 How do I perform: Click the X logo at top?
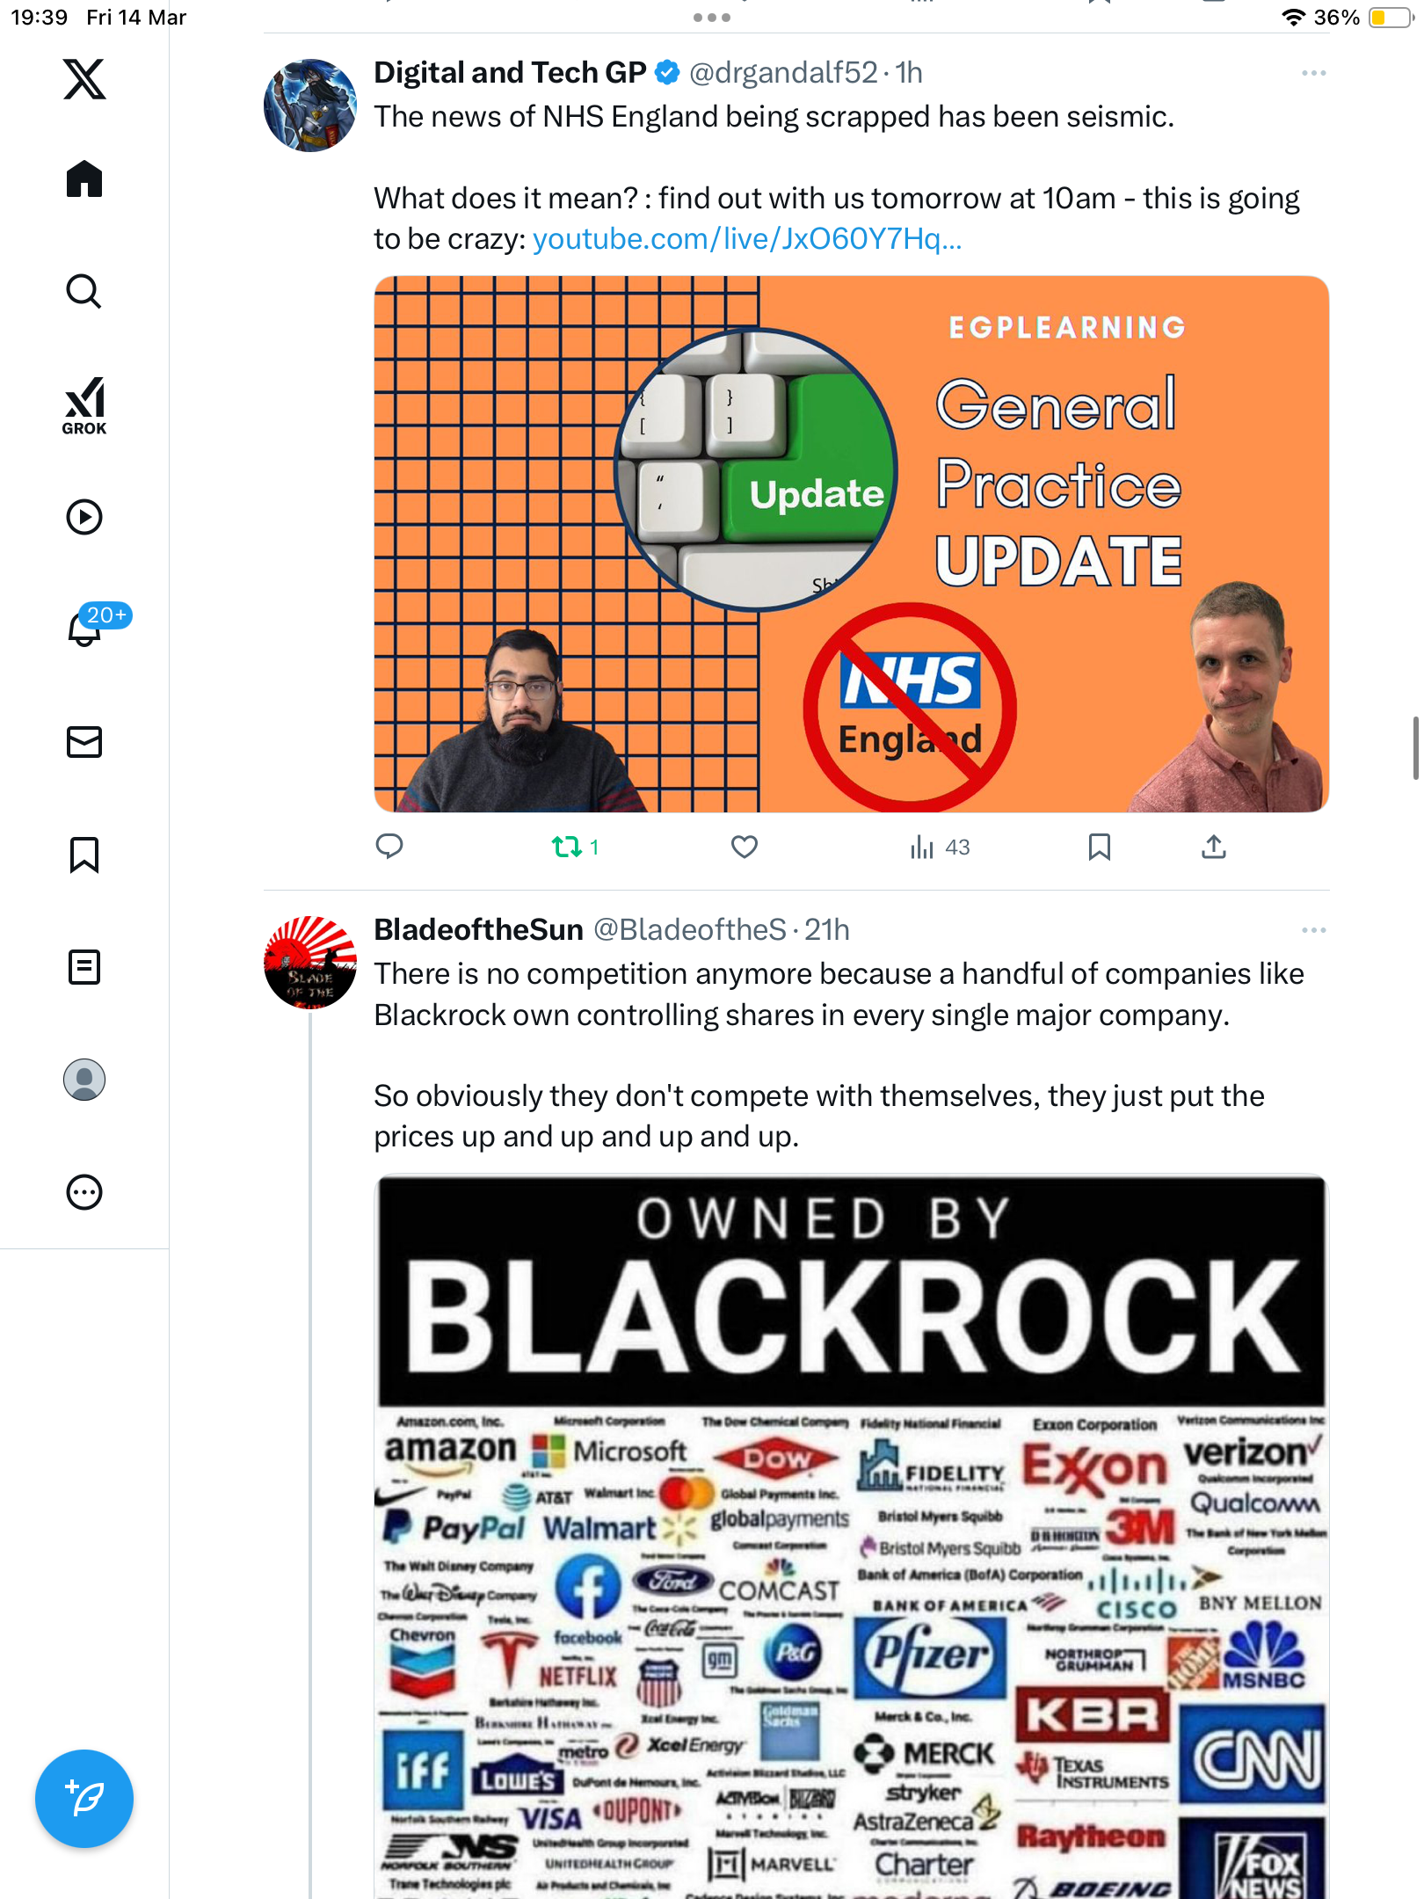point(84,79)
